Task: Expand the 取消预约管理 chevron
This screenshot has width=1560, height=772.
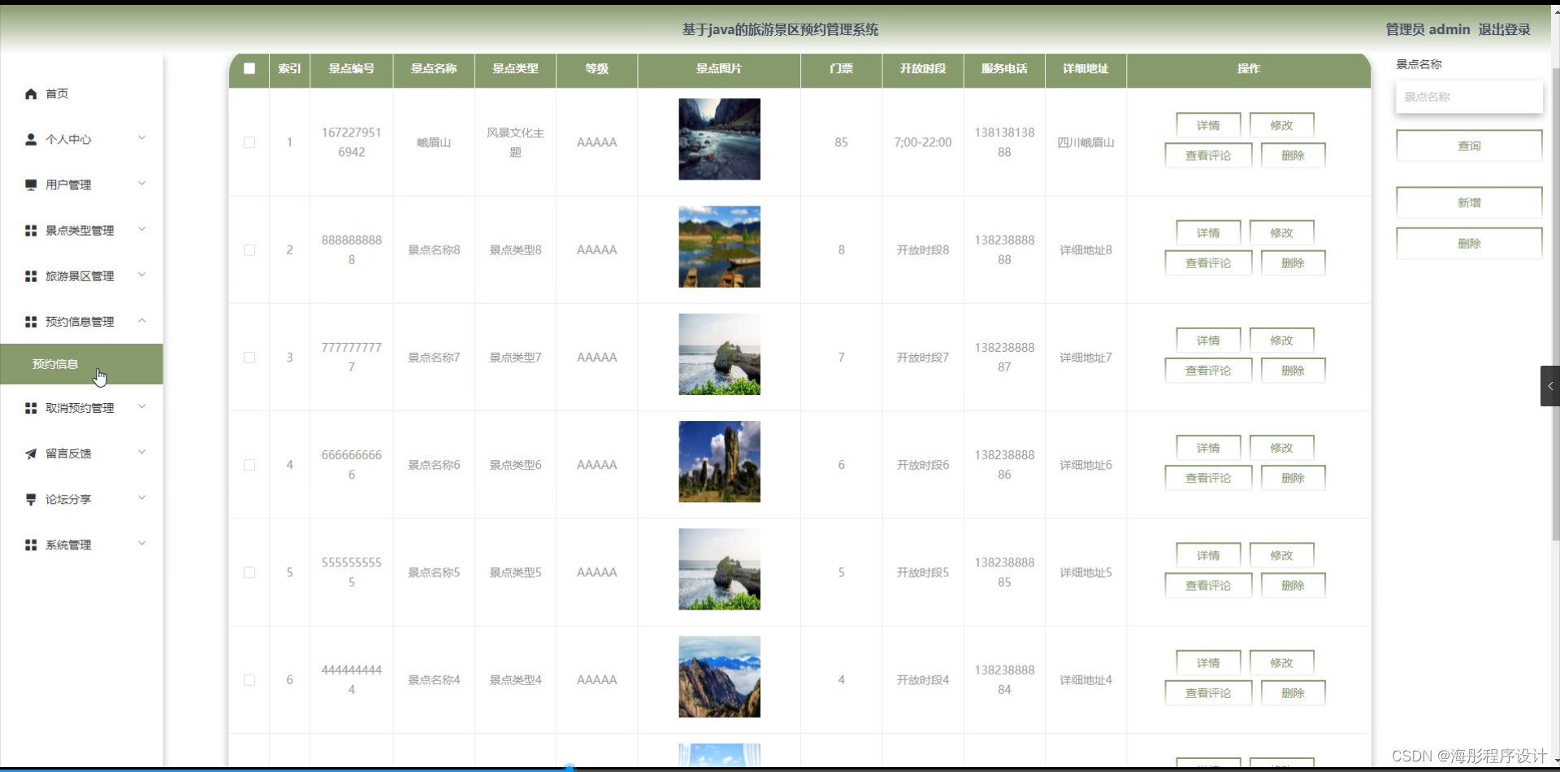Action: tap(142, 406)
